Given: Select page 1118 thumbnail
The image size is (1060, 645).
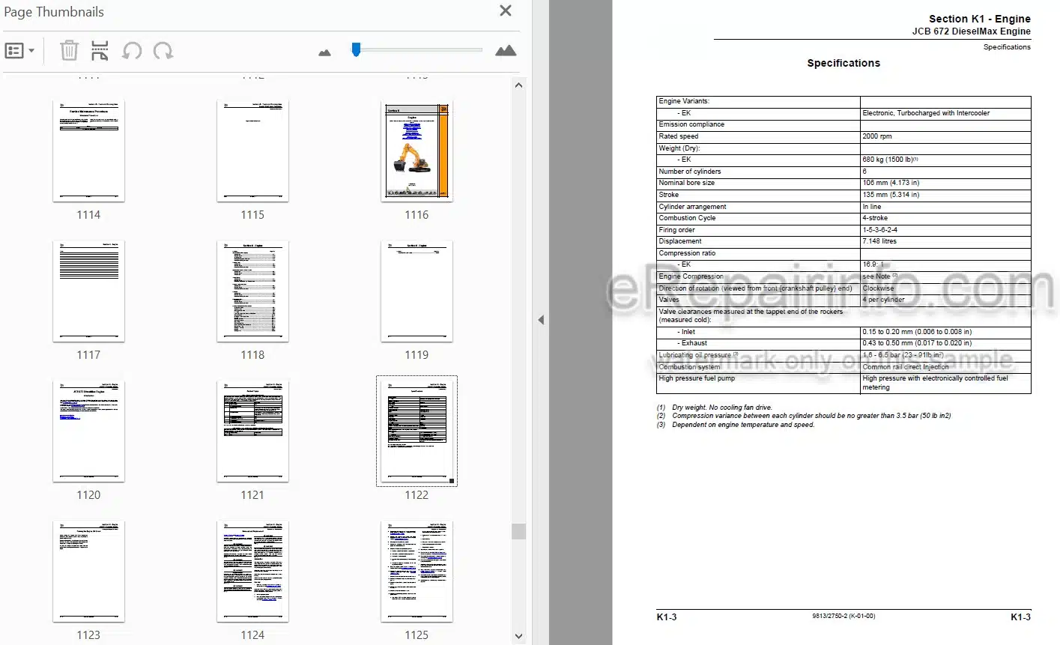Looking at the screenshot, I should pyautogui.click(x=252, y=291).
